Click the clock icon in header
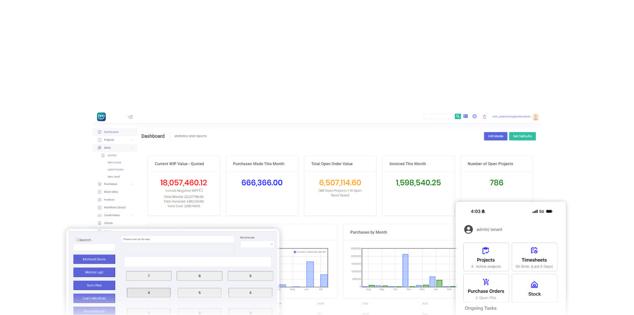The width and height of the screenshot is (634, 315). [475, 116]
